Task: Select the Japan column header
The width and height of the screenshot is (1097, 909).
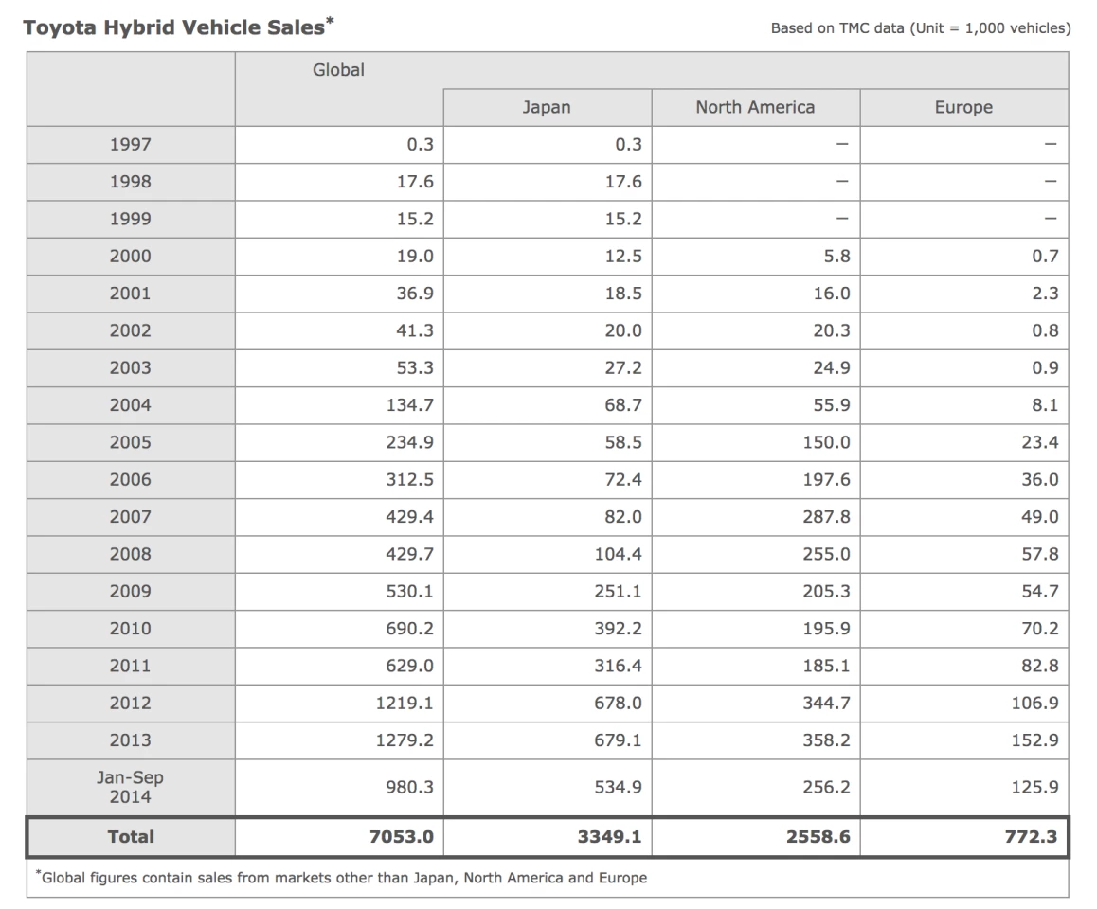Action: tap(547, 107)
